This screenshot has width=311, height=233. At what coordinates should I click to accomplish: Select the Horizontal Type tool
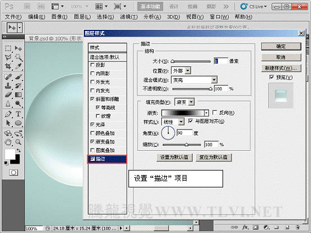pyautogui.click(x=18, y=114)
